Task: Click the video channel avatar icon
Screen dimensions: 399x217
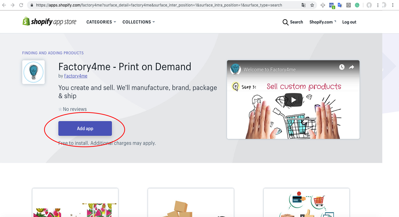Action: [x=236, y=69]
